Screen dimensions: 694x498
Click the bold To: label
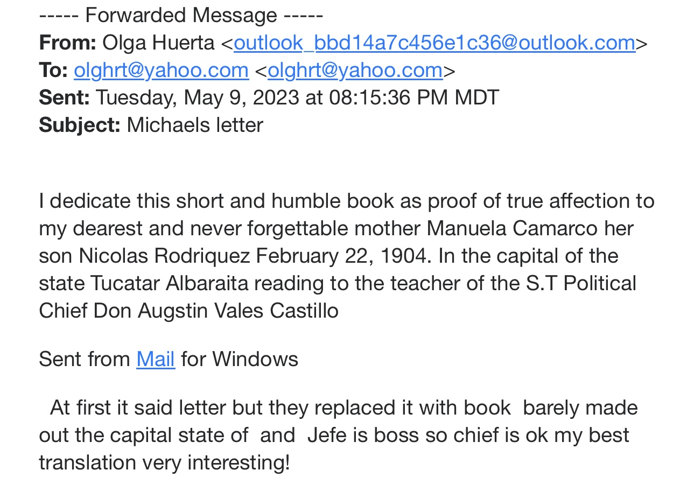click(53, 70)
